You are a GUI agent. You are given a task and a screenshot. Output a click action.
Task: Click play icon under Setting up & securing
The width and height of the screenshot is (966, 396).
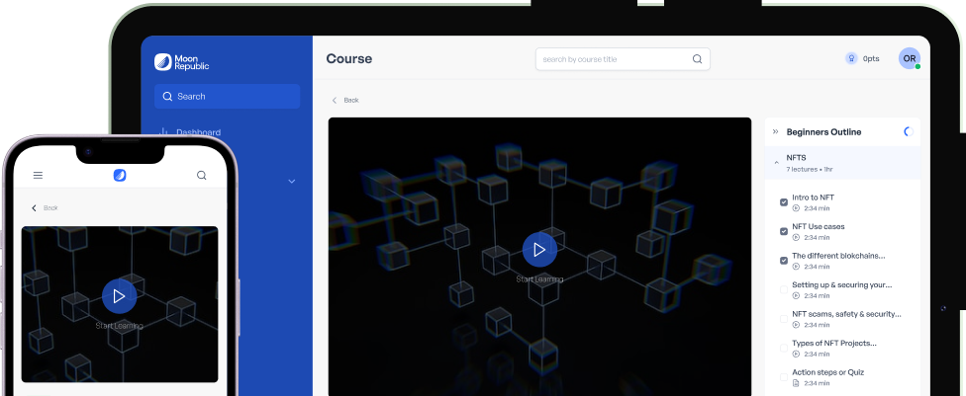tap(796, 296)
